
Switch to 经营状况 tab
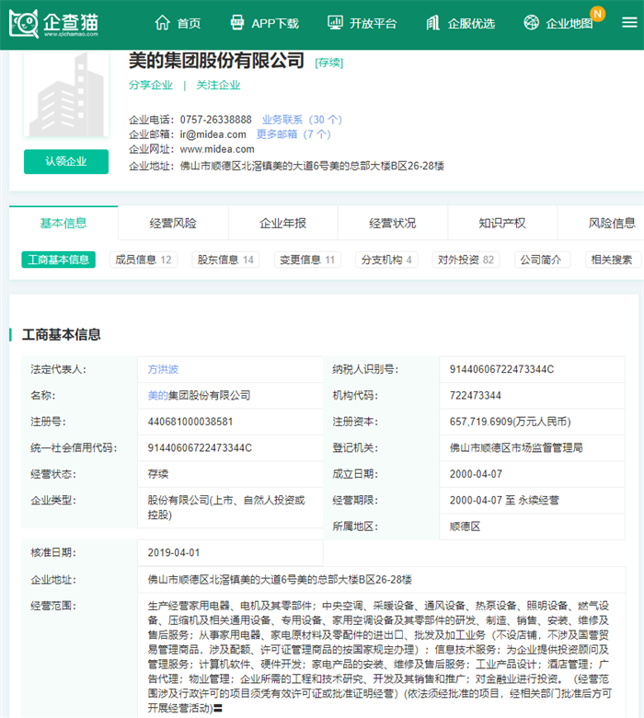(393, 223)
